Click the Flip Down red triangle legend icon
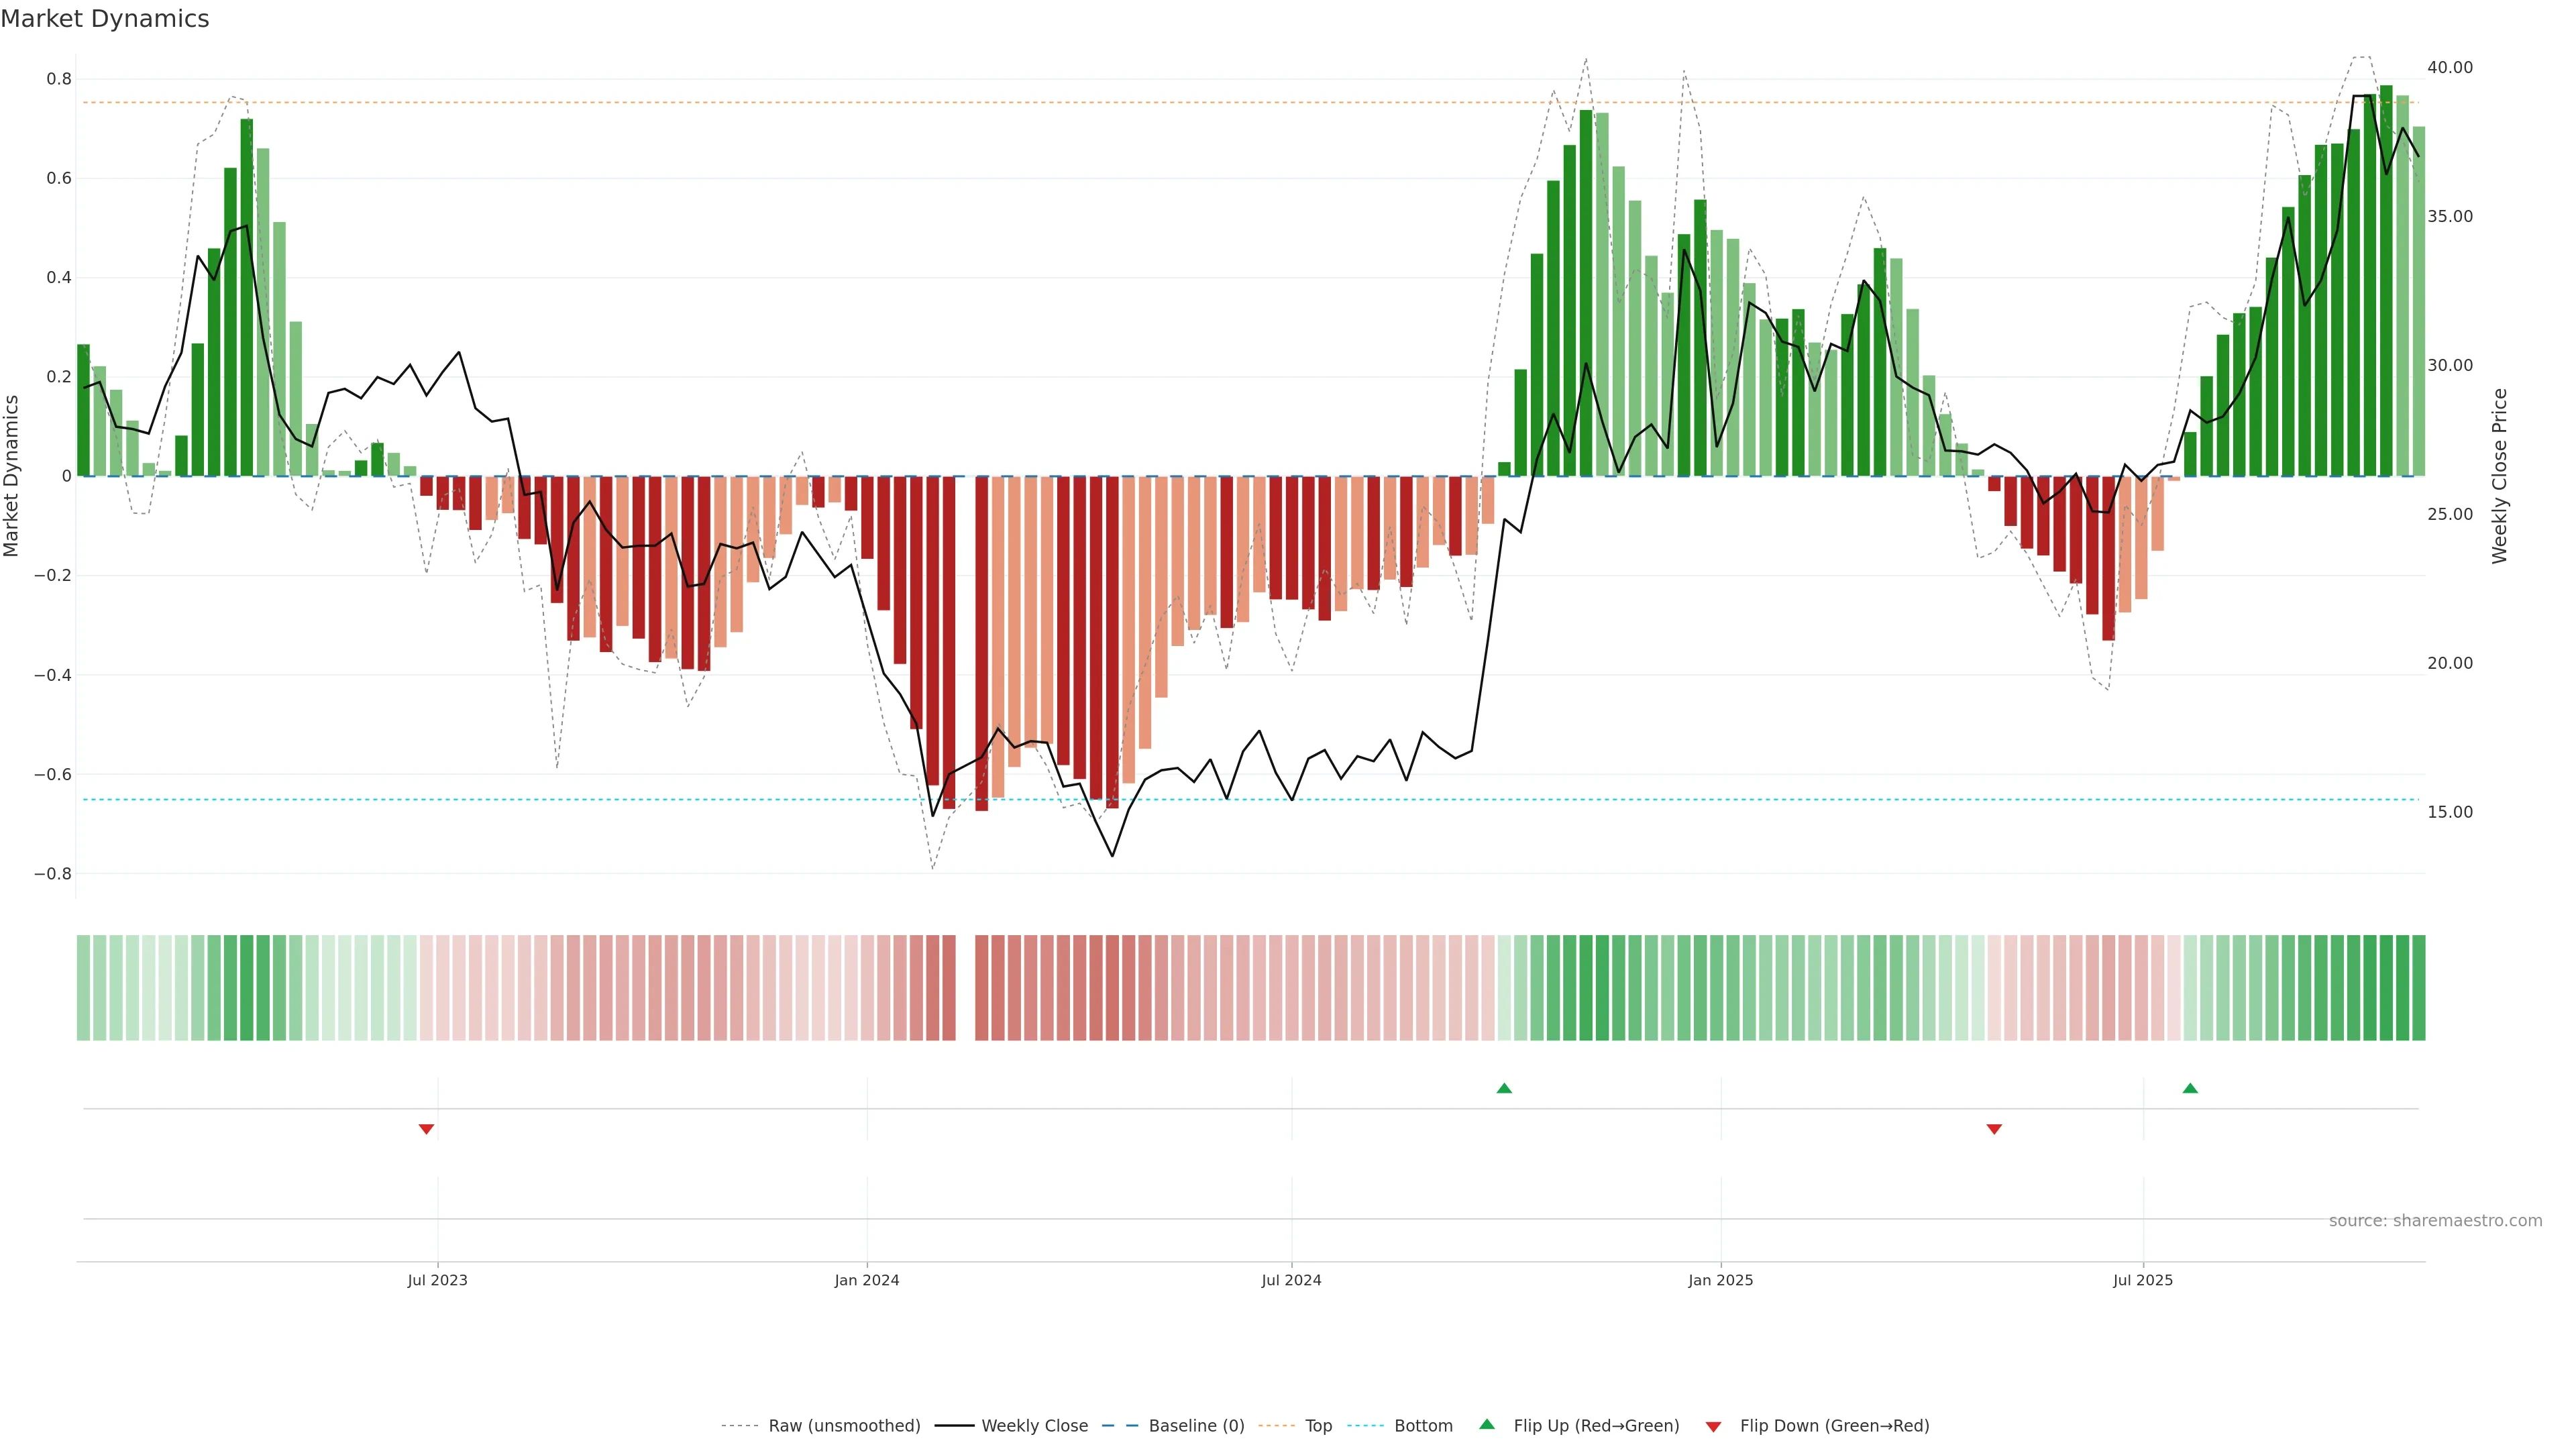Screen dimensions: 2576x1449 point(1713,1426)
